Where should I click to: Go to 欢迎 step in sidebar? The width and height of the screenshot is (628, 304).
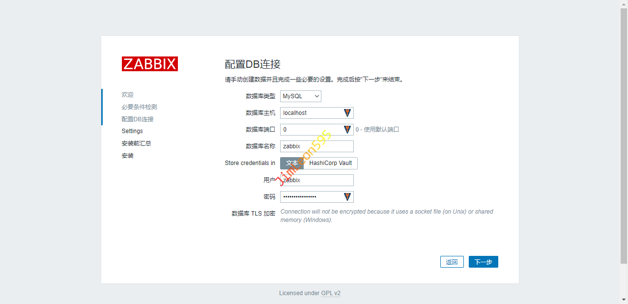coord(128,95)
